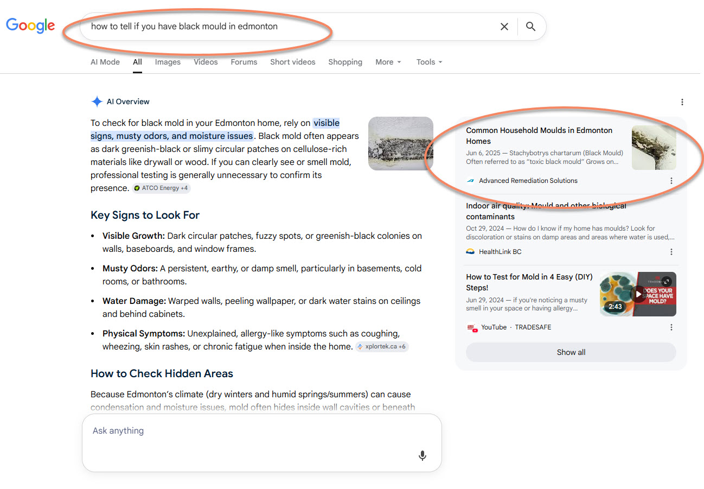This screenshot has width=704, height=489.
Task: Click the 'AI Overview' label text
Action: tap(128, 101)
